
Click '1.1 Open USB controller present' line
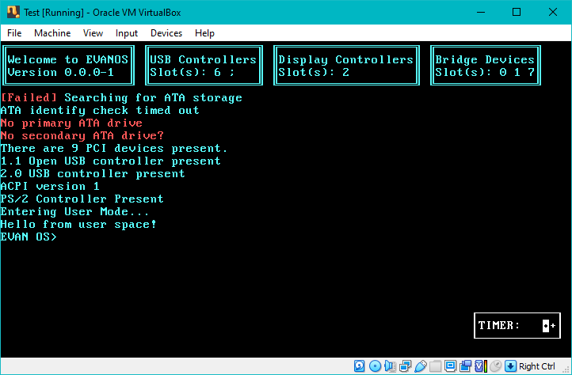pyautogui.click(x=111, y=161)
